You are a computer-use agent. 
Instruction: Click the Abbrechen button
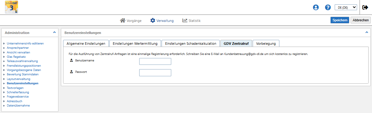coord(361,20)
